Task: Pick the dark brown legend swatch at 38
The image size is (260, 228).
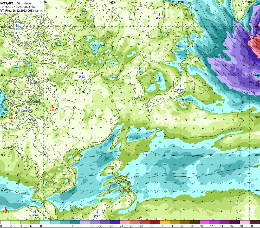Action: 195,222
